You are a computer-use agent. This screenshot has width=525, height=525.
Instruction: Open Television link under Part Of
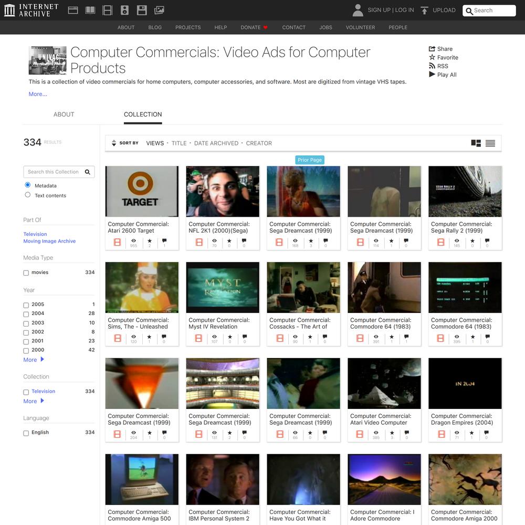coord(35,234)
